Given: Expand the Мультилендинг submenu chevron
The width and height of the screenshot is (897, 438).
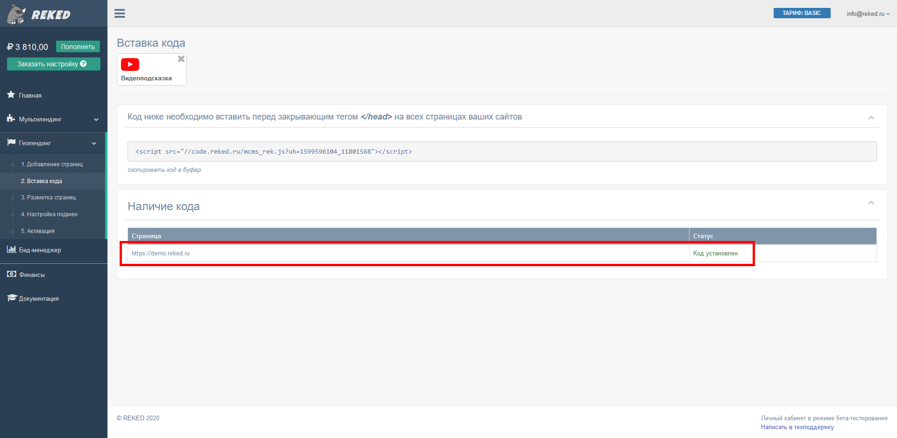Looking at the screenshot, I should pos(96,120).
